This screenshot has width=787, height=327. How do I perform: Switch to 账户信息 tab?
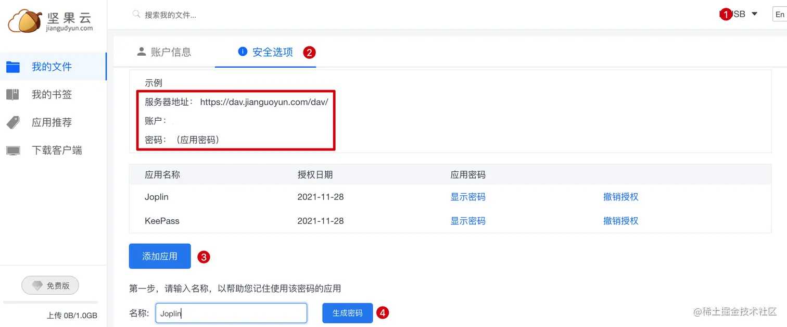pyautogui.click(x=164, y=52)
